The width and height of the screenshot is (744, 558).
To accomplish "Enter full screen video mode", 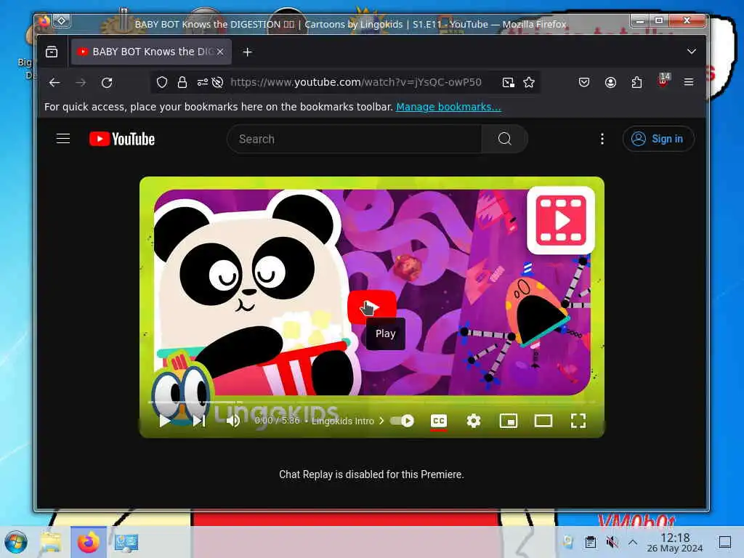I will [578, 421].
